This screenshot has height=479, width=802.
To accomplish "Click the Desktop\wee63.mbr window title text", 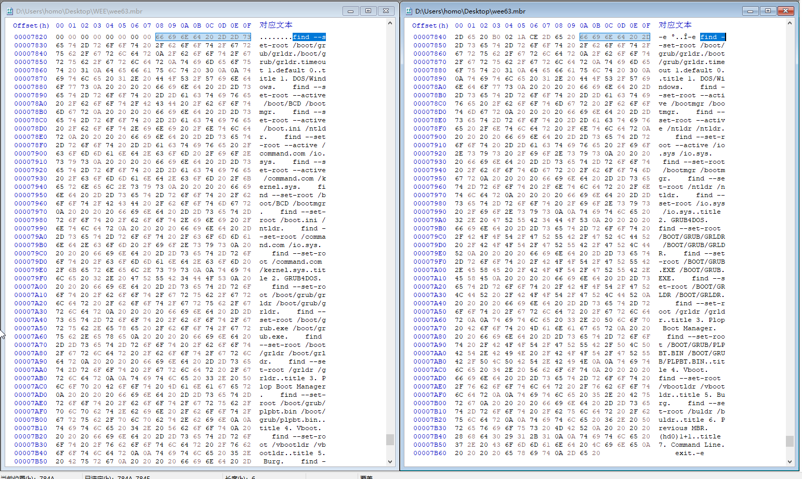I will point(470,11).
